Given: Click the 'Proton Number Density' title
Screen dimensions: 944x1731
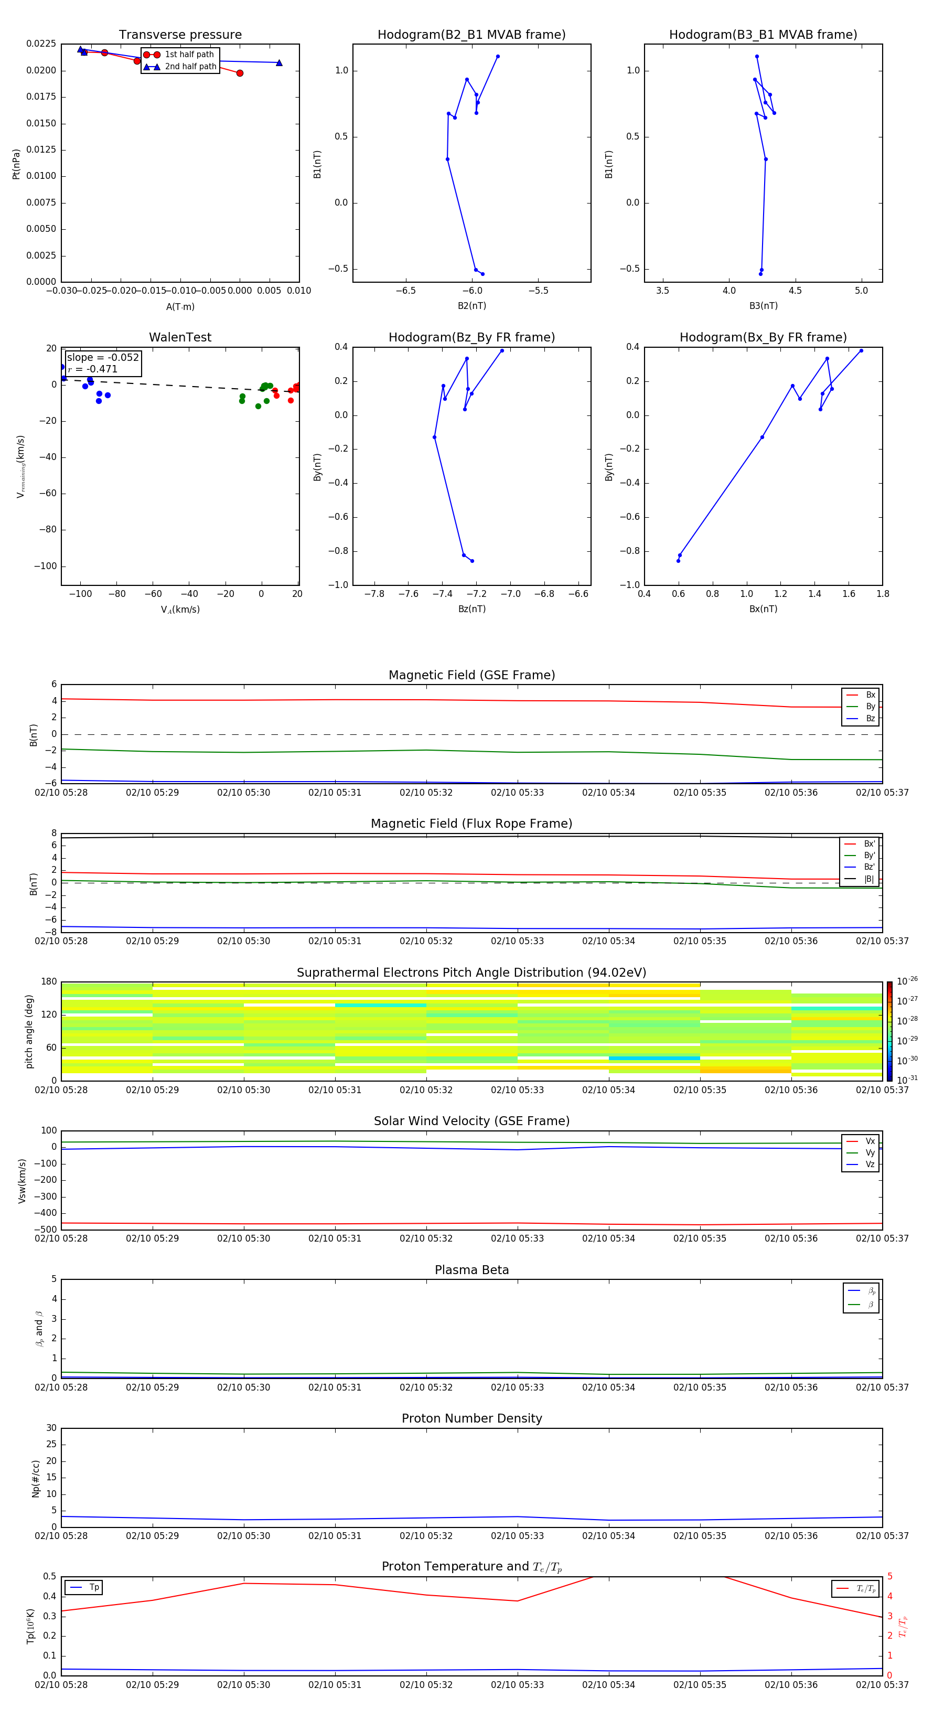Looking at the screenshot, I should point(471,1418).
